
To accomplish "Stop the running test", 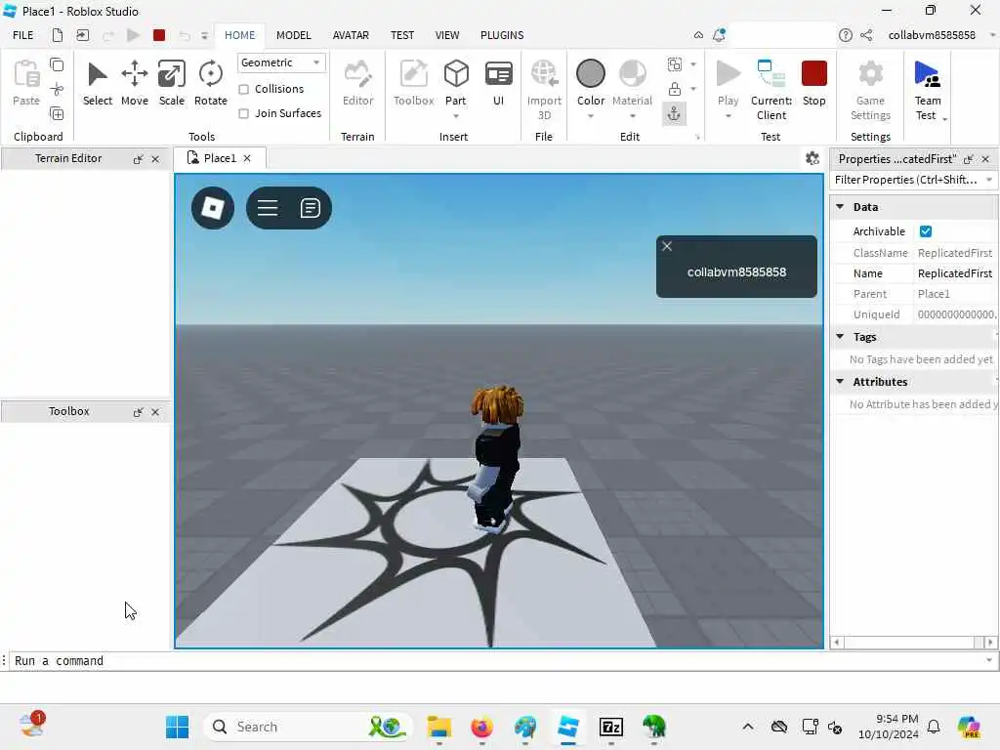I will tap(813, 83).
